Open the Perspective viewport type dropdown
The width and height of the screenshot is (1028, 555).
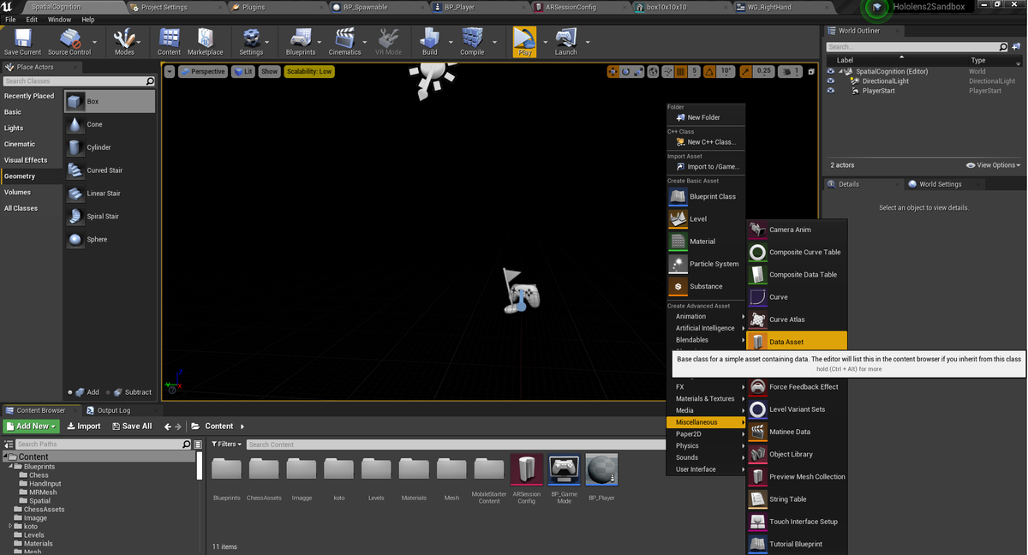[203, 71]
